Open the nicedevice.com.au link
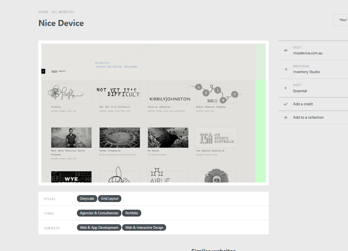This screenshot has width=348, height=251. (307, 53)
